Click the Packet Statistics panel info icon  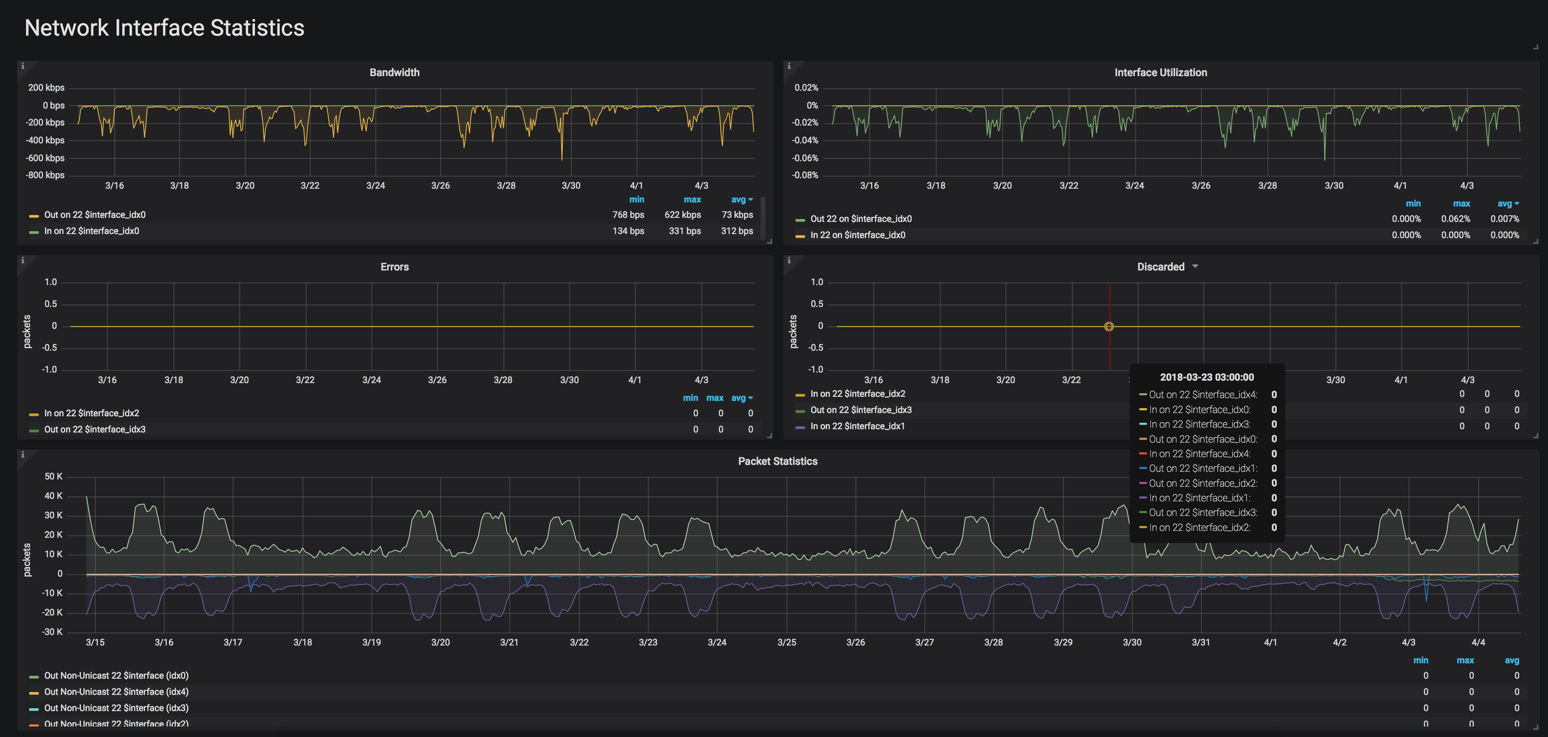point(23,455)
